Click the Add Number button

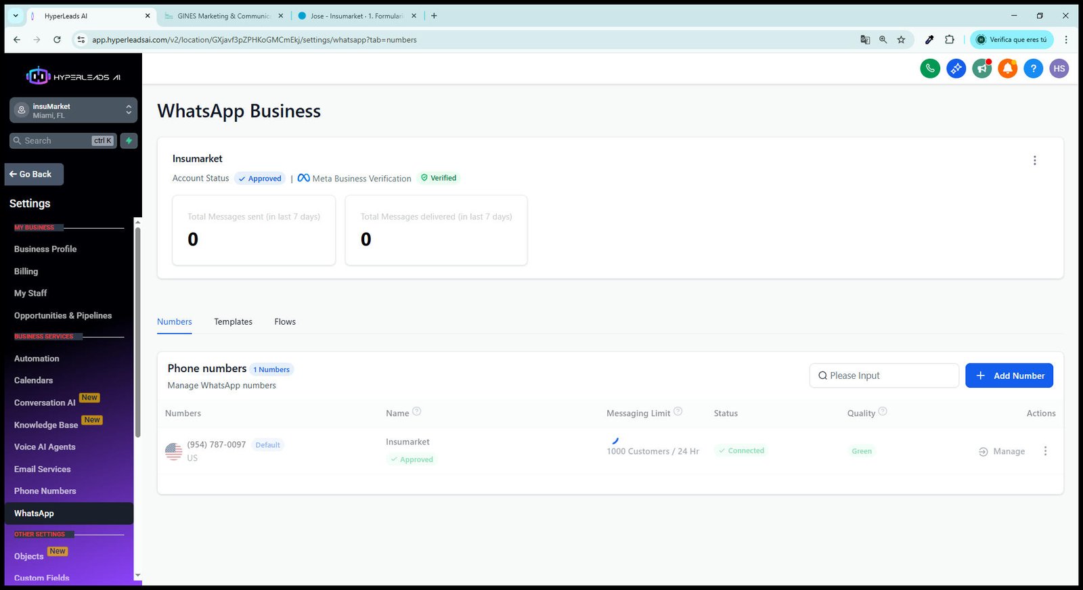1009,376
